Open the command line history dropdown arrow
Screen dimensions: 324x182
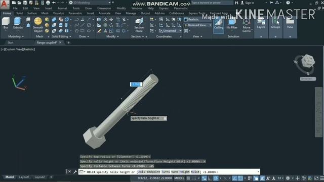point(258,172)
